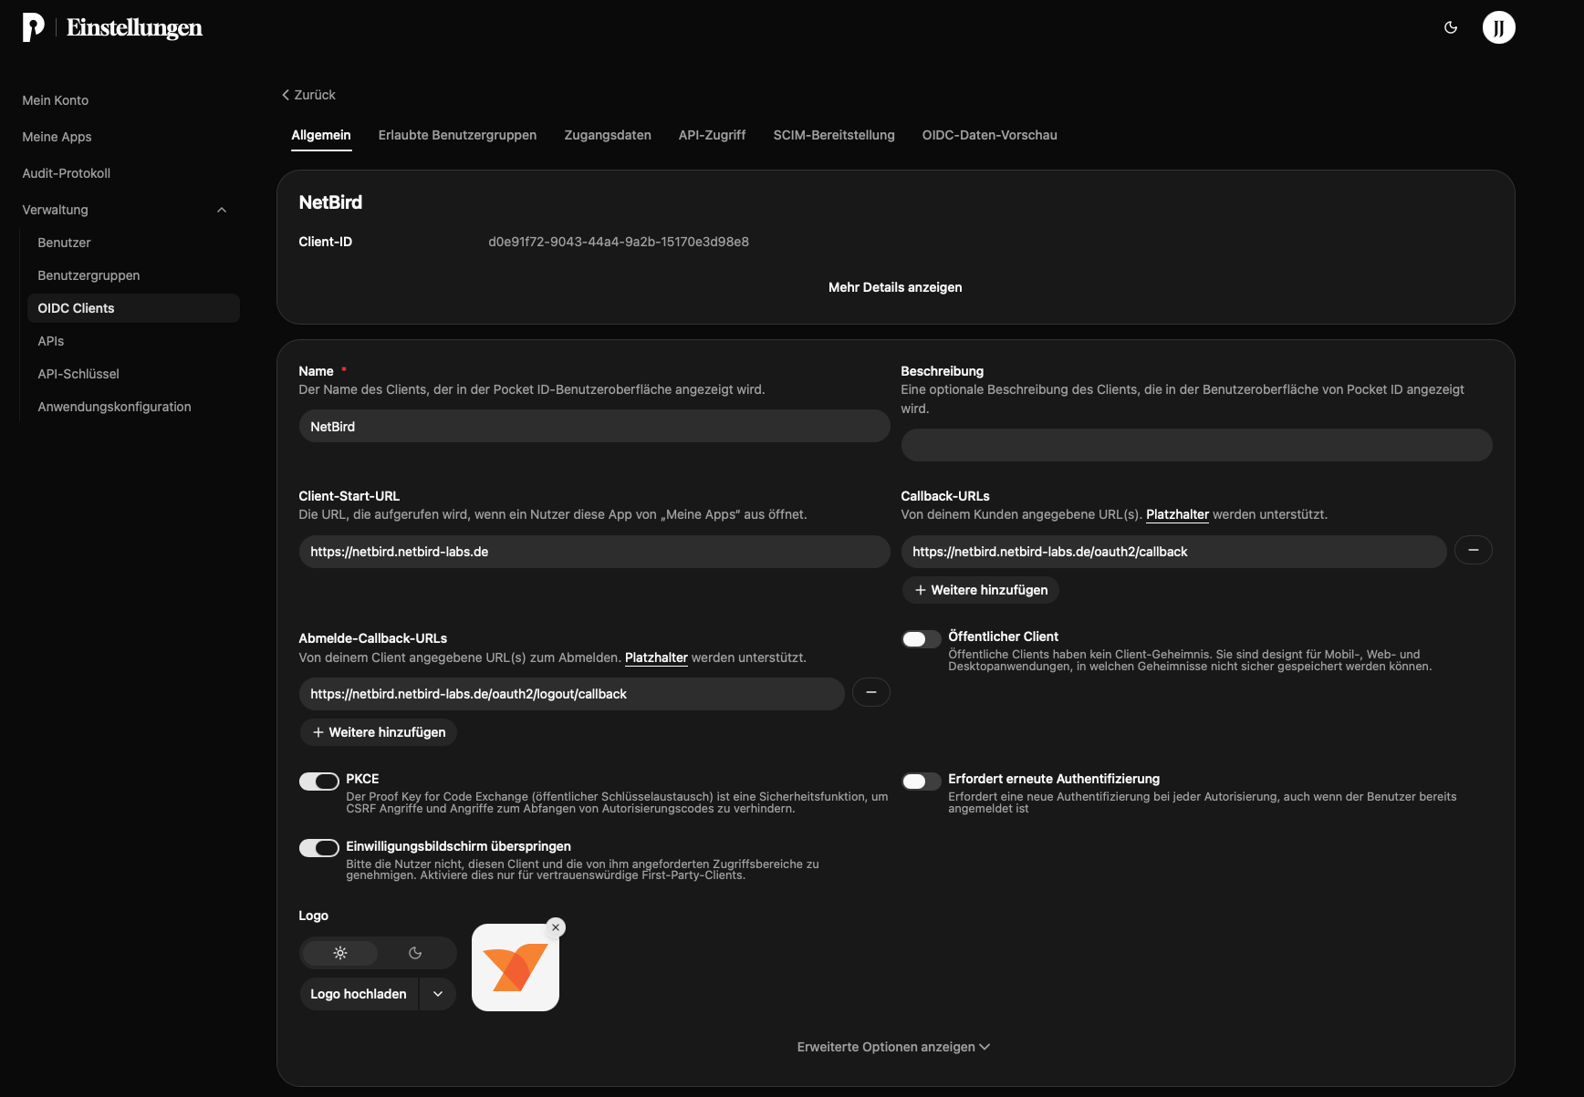Screen dimensions: 1584x1097
Task: Click the Pocket ID logo icon
Action: 34,27
